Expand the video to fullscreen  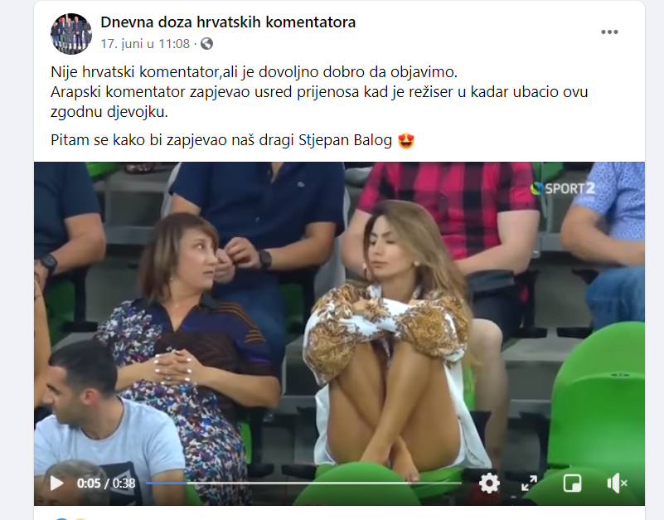[x=530, y=484]
